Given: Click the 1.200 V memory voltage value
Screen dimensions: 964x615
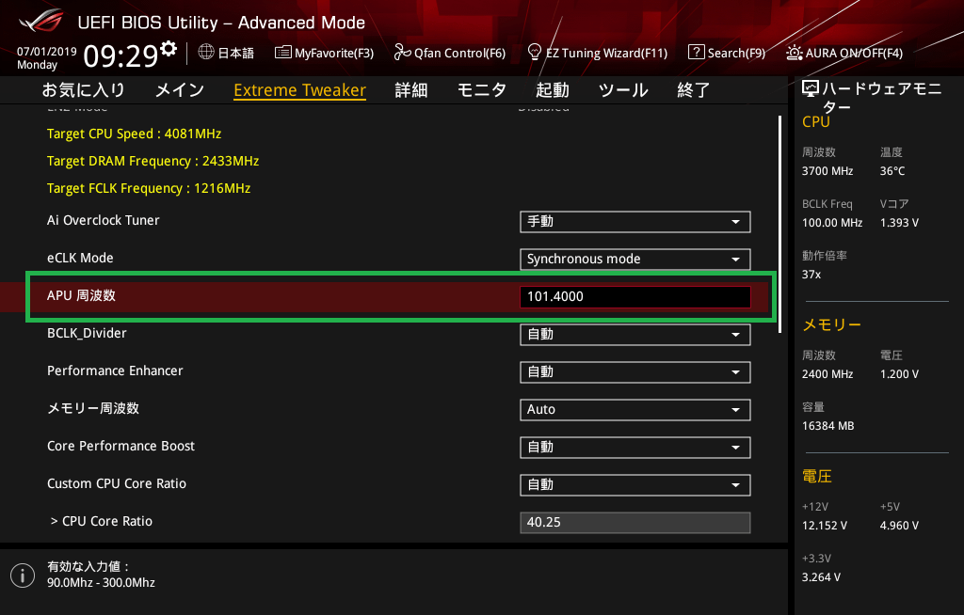Looking at the screenshot, I should pyautogui.click(x=899, y=374).
